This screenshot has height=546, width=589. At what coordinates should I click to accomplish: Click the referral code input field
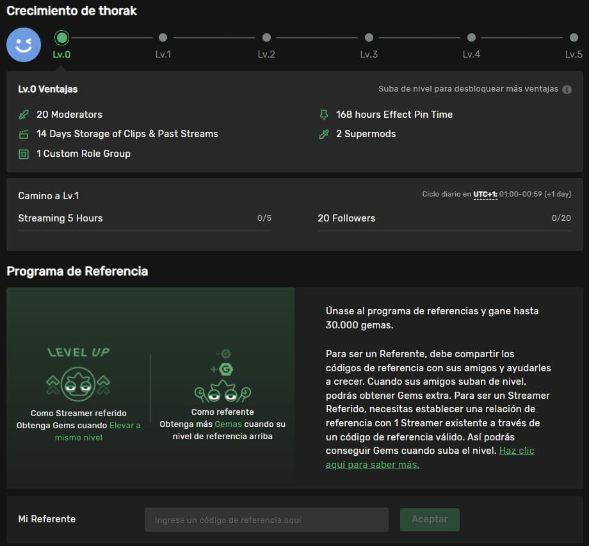(266, 519)
